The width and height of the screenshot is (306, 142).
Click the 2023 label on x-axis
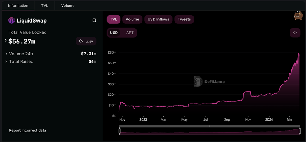pos(143,120)
